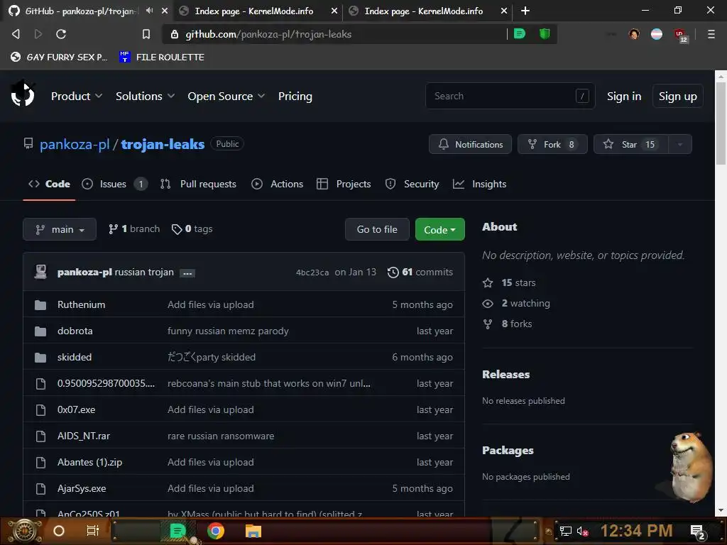Click the Sign up button
Screen dimensions: 727x545
point(677,96)
